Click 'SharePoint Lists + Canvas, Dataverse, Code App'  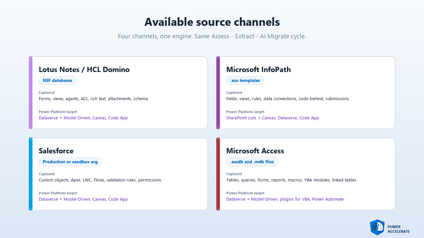(273, 118)
